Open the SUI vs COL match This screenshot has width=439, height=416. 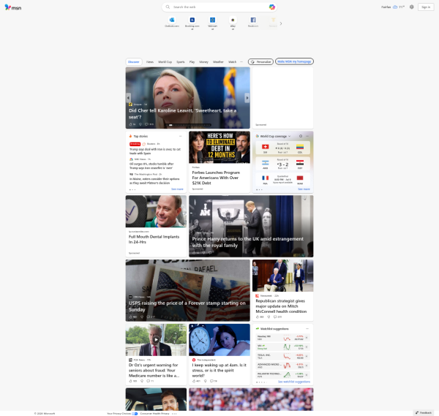282,148
